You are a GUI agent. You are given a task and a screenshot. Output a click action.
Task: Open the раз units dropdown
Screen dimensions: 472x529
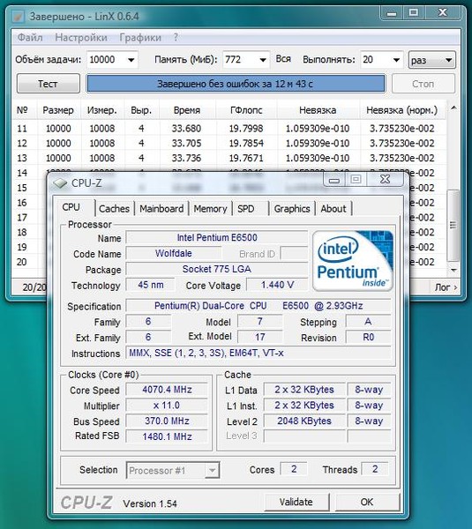(431, 60)
